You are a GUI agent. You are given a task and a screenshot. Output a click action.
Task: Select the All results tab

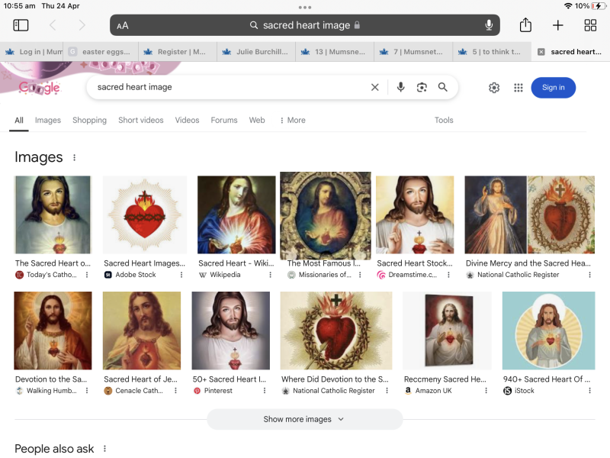(18, 121)
